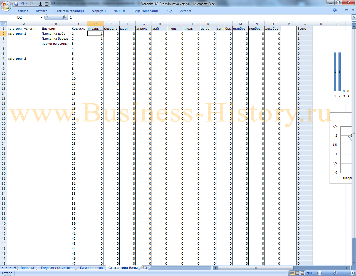Image resolution: width=356 pixels, height=276 pixels.
Task: Click the bar chart on the right
Action: [x=341, y=67]
